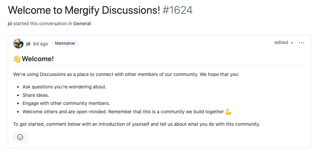
Task: Open the smiley emoji reaction picker
Action: pyautogui.click(x=20, y=138)
